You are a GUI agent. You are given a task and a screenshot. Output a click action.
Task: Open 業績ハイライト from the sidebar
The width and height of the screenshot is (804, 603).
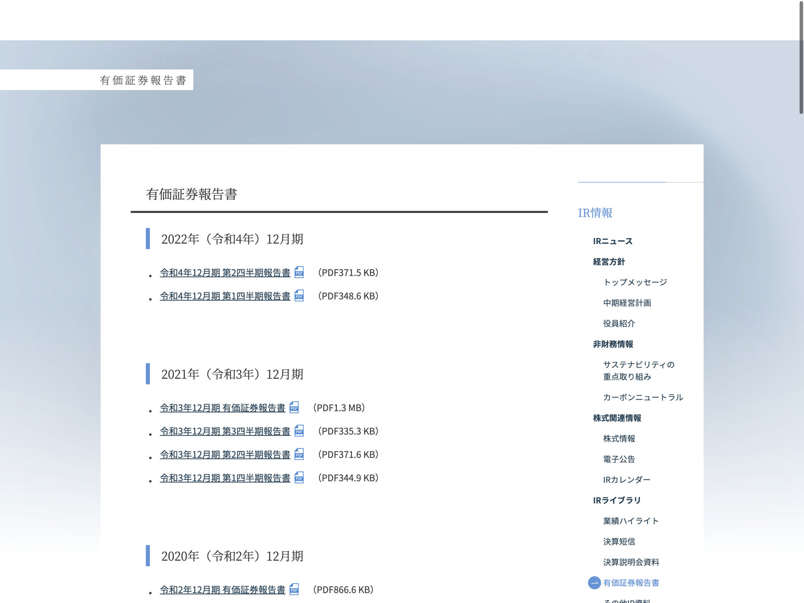[631, 521]
